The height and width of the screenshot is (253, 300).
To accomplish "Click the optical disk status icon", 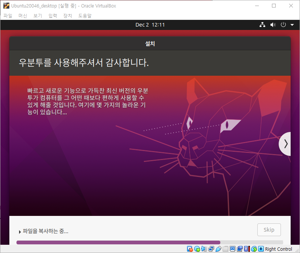I will 197,249.
